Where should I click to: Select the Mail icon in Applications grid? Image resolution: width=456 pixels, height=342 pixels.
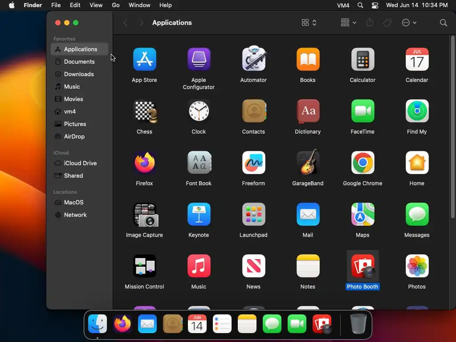point(308,214)
